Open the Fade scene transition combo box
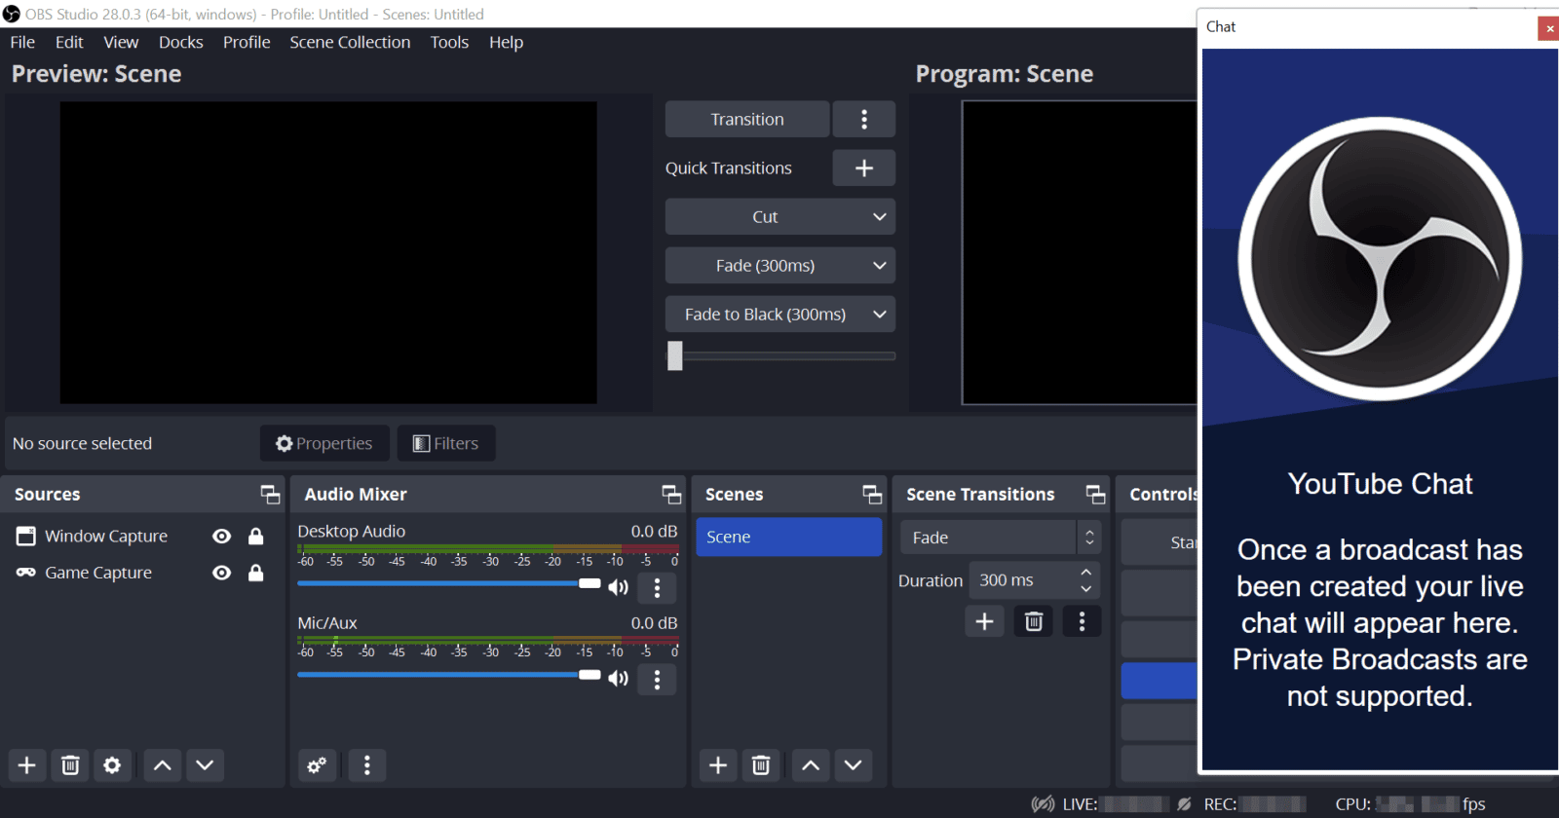Image resolution: width=1559 pixels, height=818 pixels. 1000,538
